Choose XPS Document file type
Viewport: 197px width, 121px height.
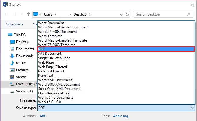[x=116, y=54]
